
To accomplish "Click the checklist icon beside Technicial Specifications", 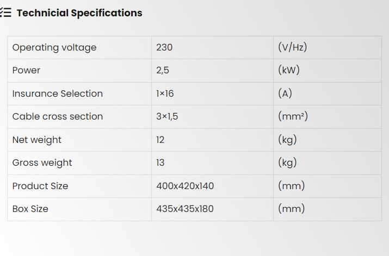I will pyautogui.click(x=5, y=13).
